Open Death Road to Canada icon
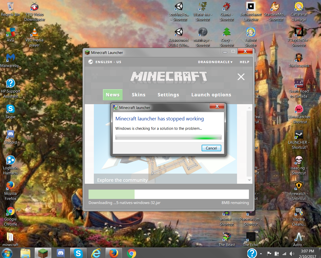The height and width of the screenshot is (258, 321). [299, 89]
